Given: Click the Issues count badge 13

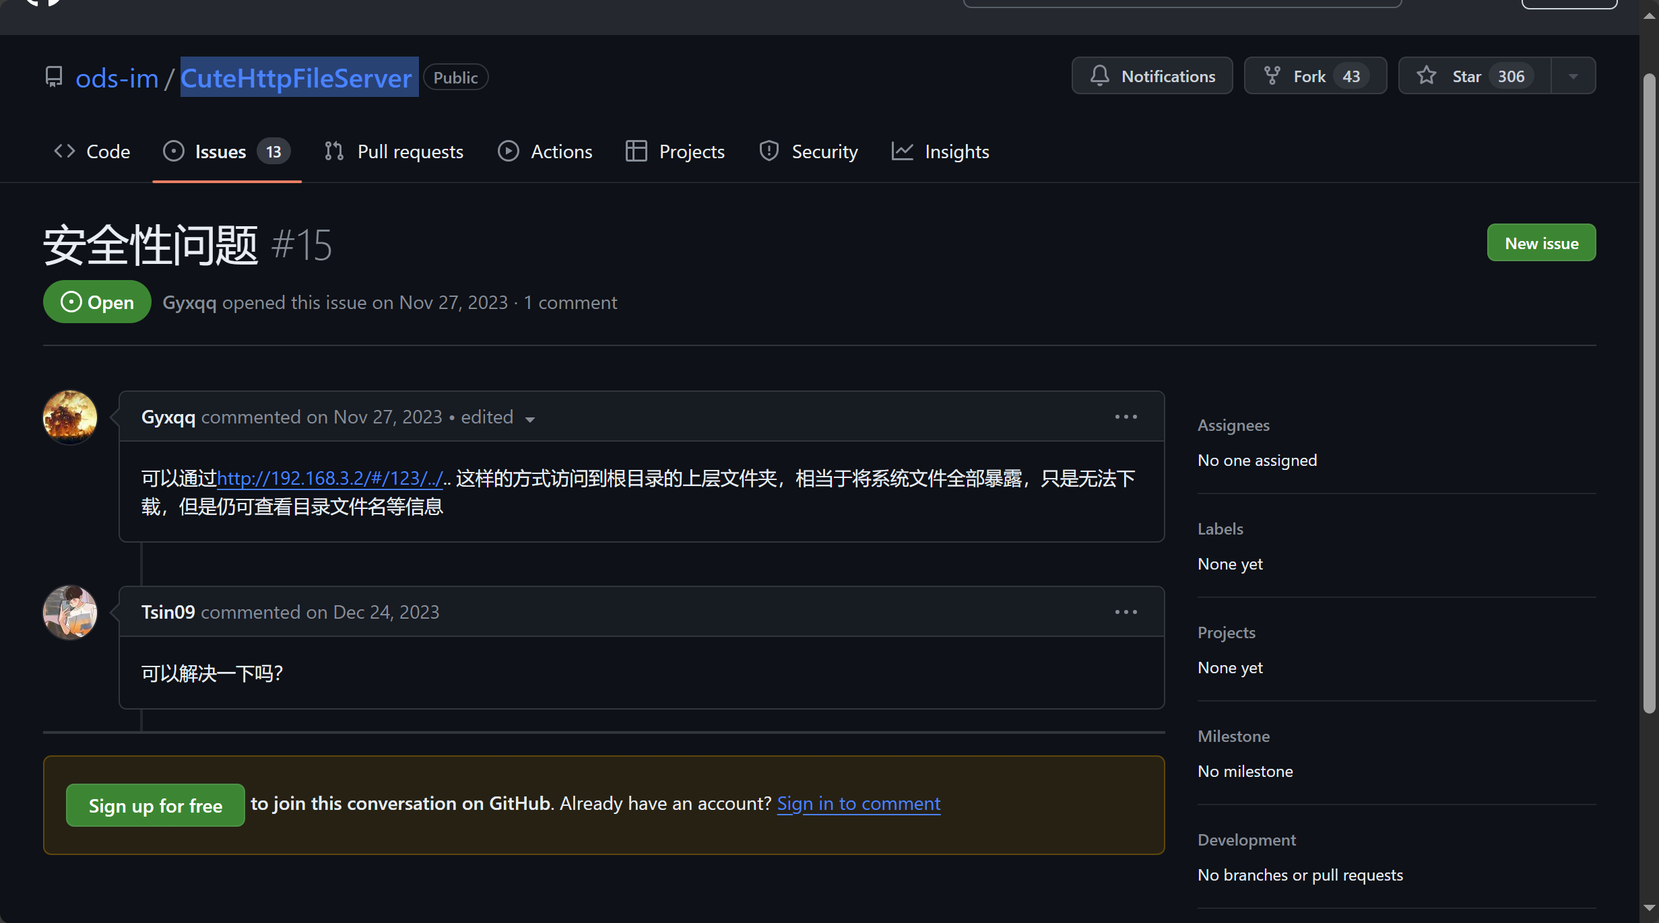Looking at the screenshot, I should click(x=273, y=151).
